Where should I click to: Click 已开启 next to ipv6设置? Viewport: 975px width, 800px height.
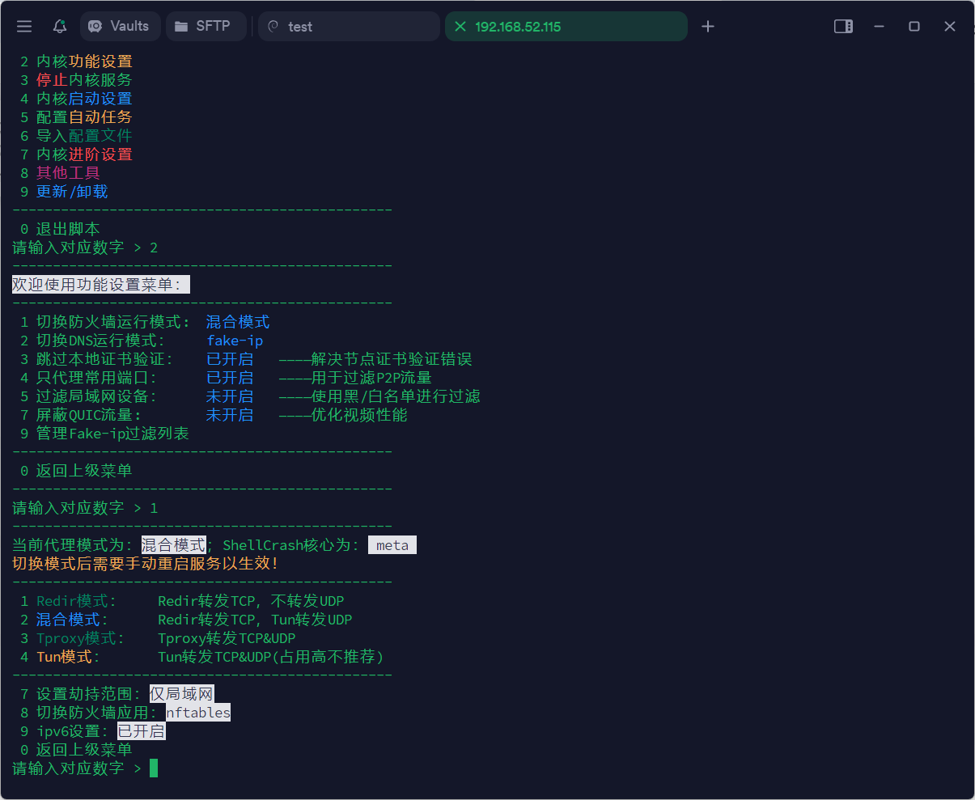[x=141, y=730]
